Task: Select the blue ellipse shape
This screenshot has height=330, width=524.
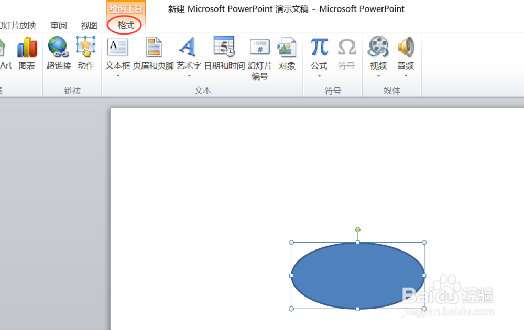Action: coord(357,276)
